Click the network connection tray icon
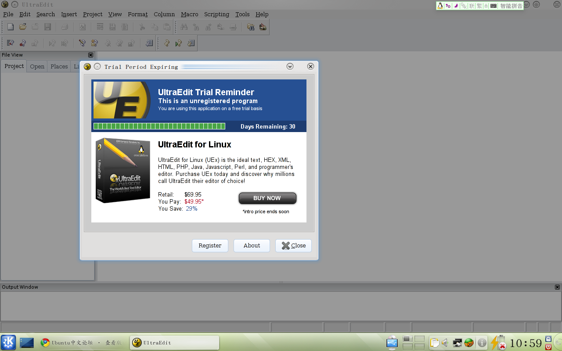 click(x=457, y=343)
